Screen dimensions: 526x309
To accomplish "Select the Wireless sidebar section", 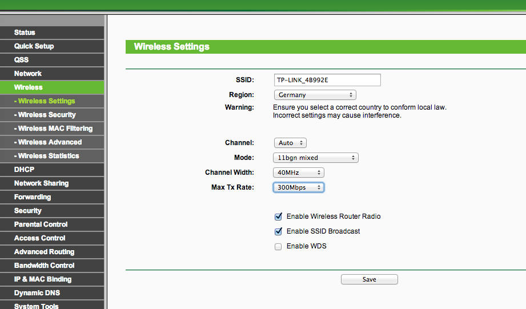I will pyautogui.click(x=52, y=87).
